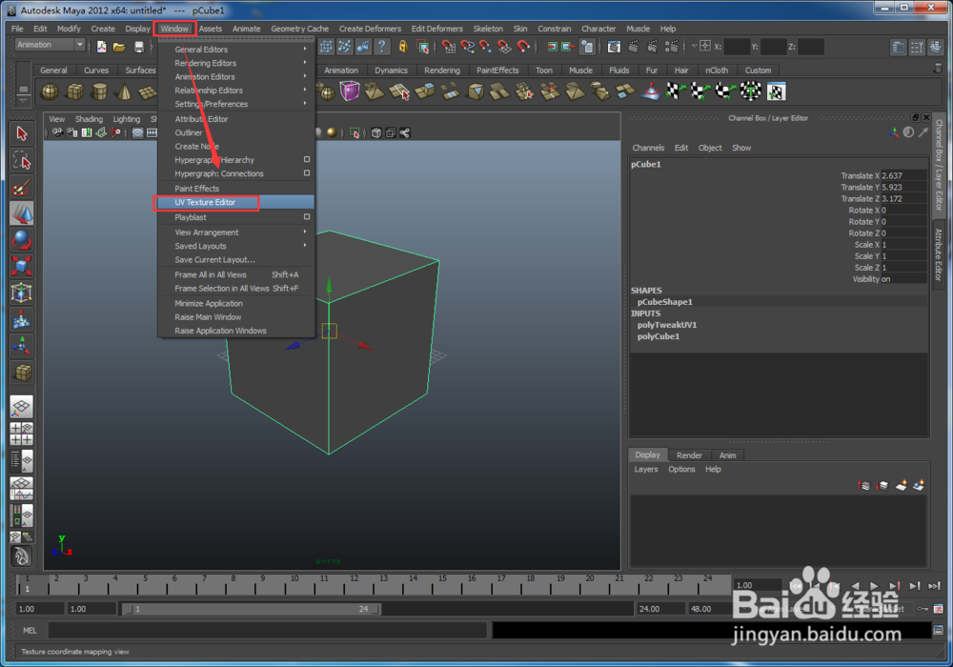Toggle the Attribute Editor sidebar button
The image size is (953, 667).
[899, 47]
